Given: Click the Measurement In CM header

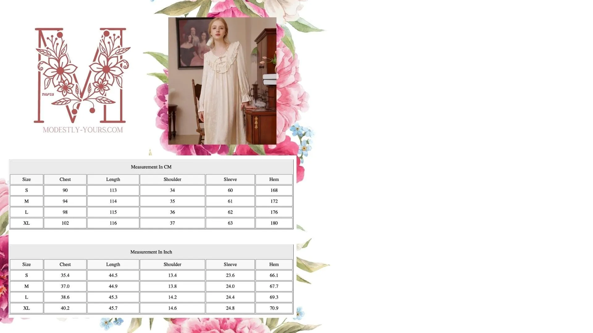Looking at the screenshot, I should 151,167.
